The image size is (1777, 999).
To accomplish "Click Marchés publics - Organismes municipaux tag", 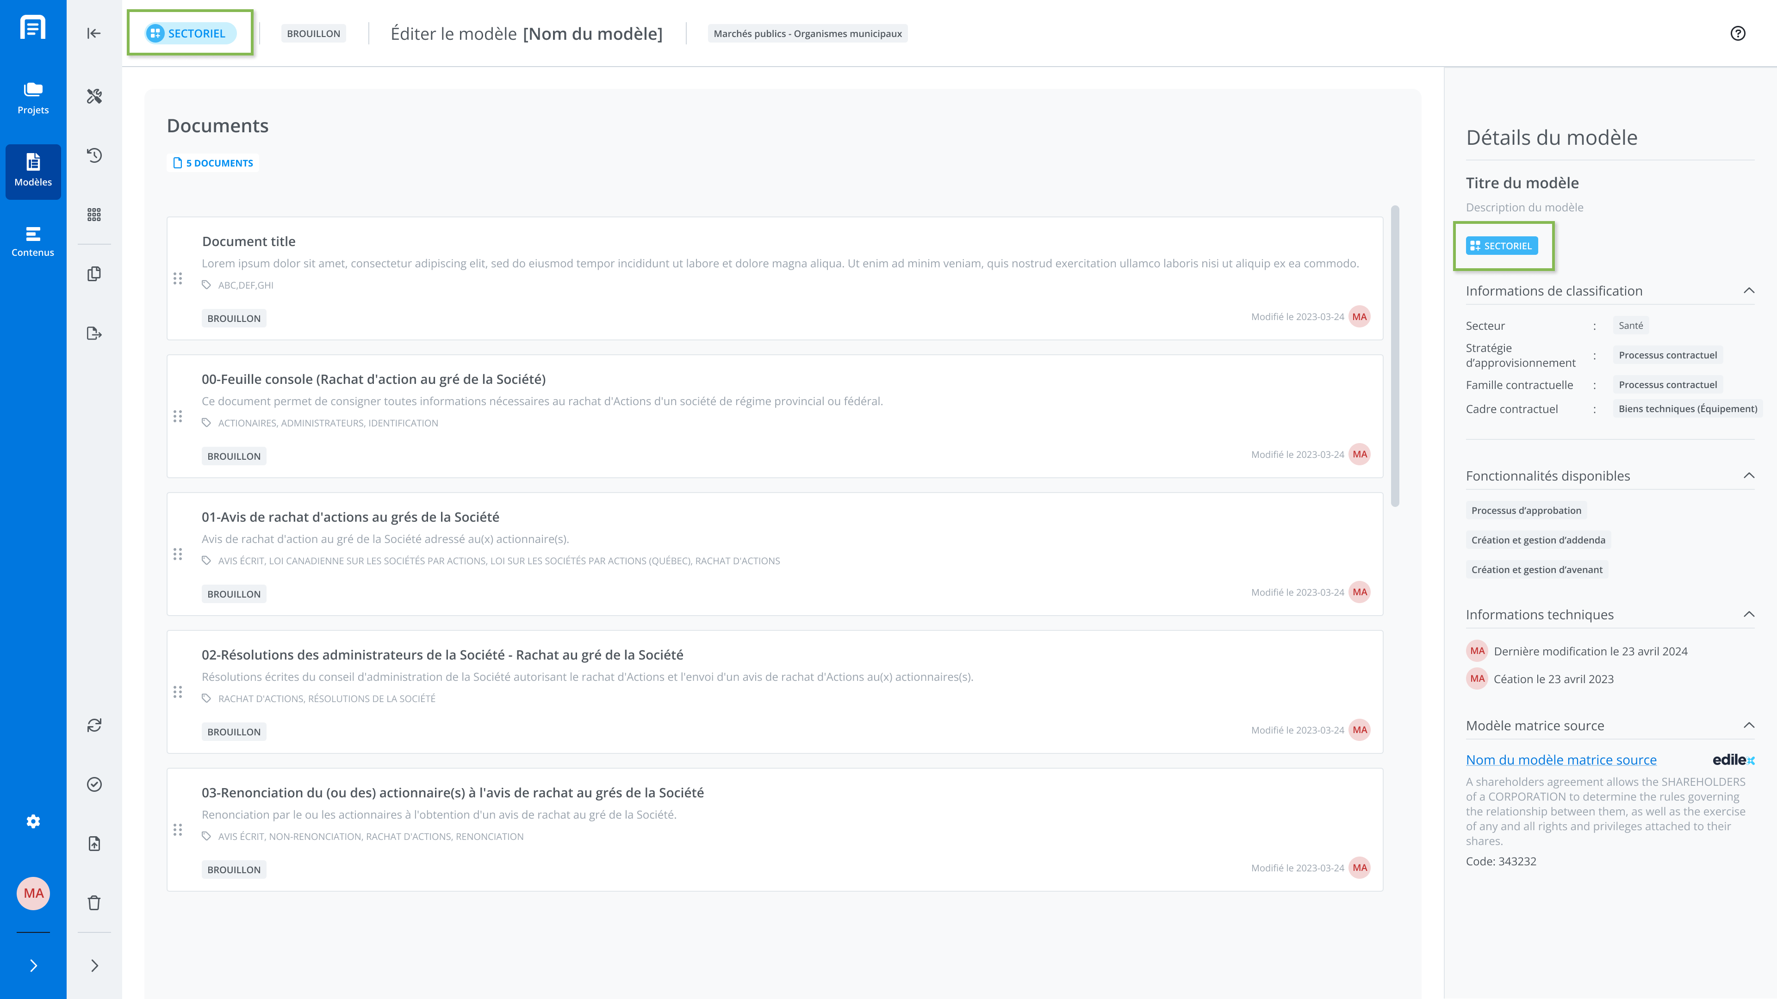I will (807, 34).
